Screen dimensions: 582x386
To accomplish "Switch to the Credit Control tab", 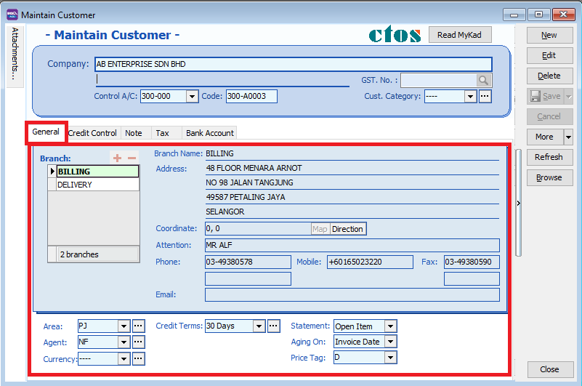I will [x=92, y=133].
